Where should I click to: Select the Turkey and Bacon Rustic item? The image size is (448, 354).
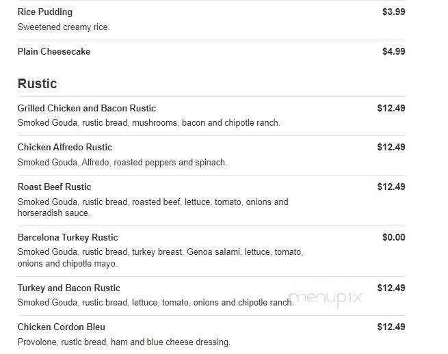point(70,288)
